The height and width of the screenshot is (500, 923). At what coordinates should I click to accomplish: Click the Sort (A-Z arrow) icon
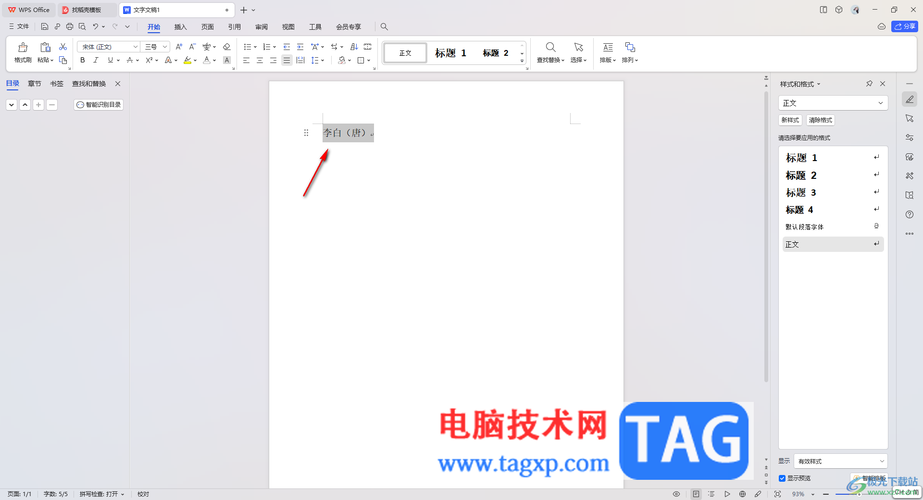pyautogui.click(x=354, y=47)
